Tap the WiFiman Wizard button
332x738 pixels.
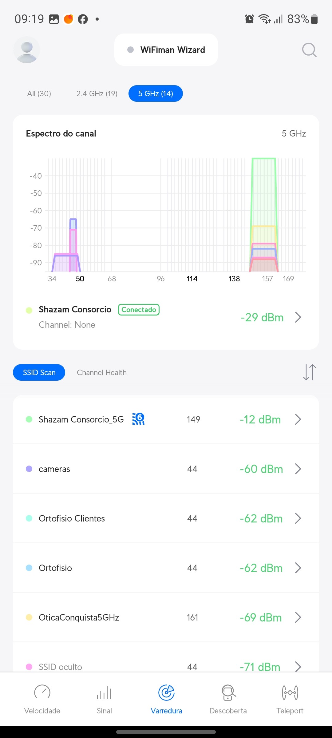[166, 50]
